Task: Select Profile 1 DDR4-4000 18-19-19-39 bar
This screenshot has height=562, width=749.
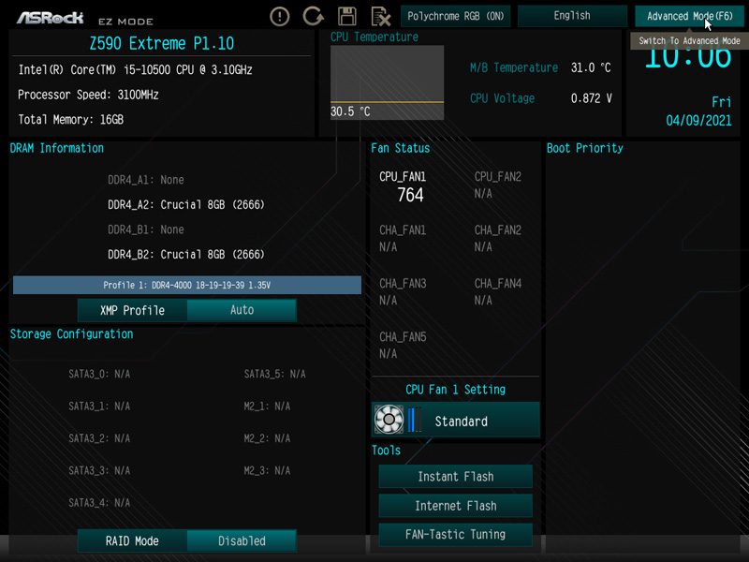Action: [x=186, y=285]
